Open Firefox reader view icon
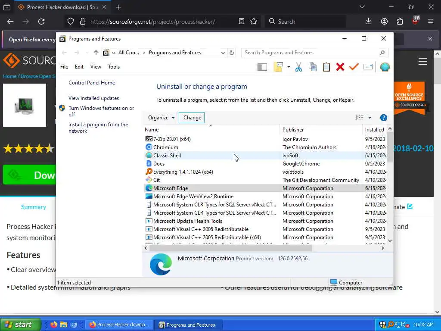Viewport: 441px width, 331px height. [x=241, y=22]
